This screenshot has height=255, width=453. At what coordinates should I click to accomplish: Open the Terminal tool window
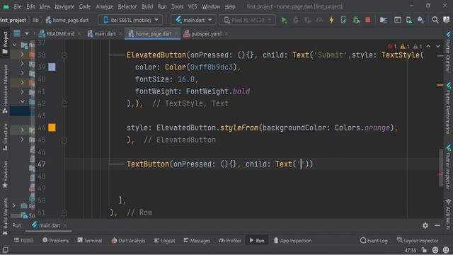coord(90,241)
